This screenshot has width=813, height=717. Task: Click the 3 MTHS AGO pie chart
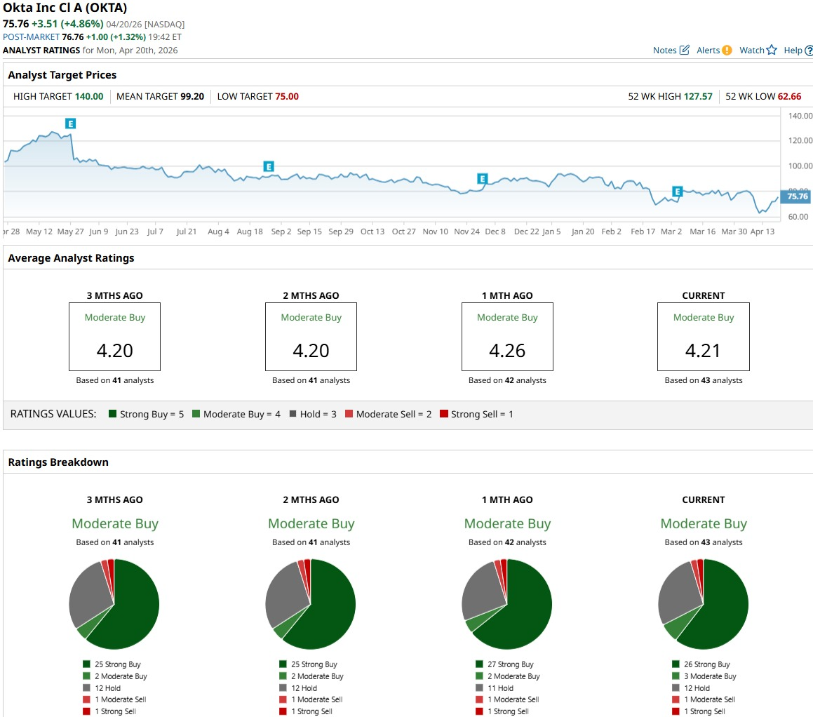[x=114, y=604]
